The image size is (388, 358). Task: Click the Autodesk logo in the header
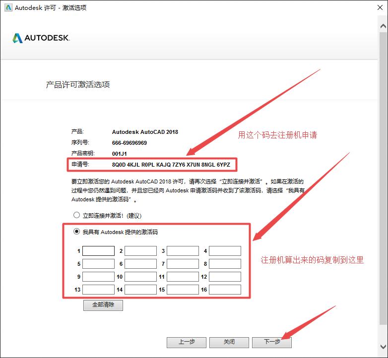coord(41,38)
